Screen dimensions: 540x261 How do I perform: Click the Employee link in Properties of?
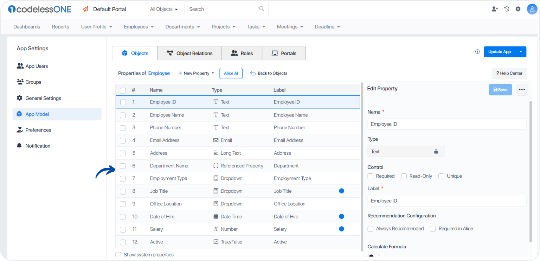pyautogui.click(x=159, y=73)
